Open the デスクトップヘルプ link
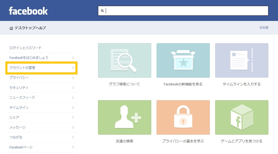Screen dimensions: 278x154 (x=30, y=28)
